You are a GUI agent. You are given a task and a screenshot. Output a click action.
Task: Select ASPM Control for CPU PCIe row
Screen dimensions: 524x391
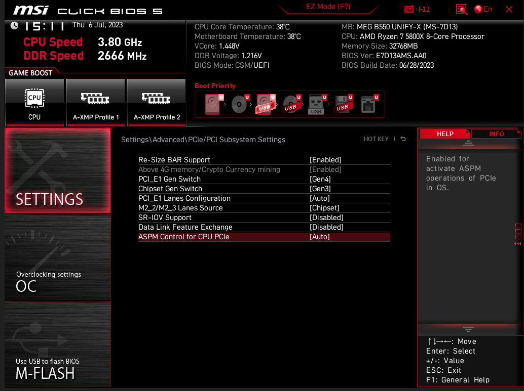click(x=264, y=237)
